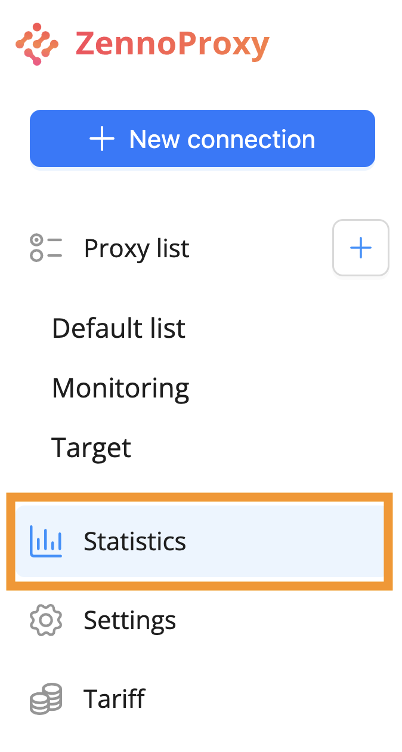
Task: Select the Proxy list label
Action: [137, 248]
